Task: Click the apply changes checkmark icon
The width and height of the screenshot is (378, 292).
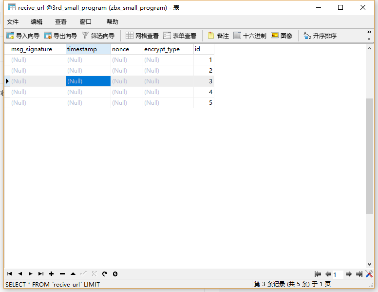Action: 83,273
